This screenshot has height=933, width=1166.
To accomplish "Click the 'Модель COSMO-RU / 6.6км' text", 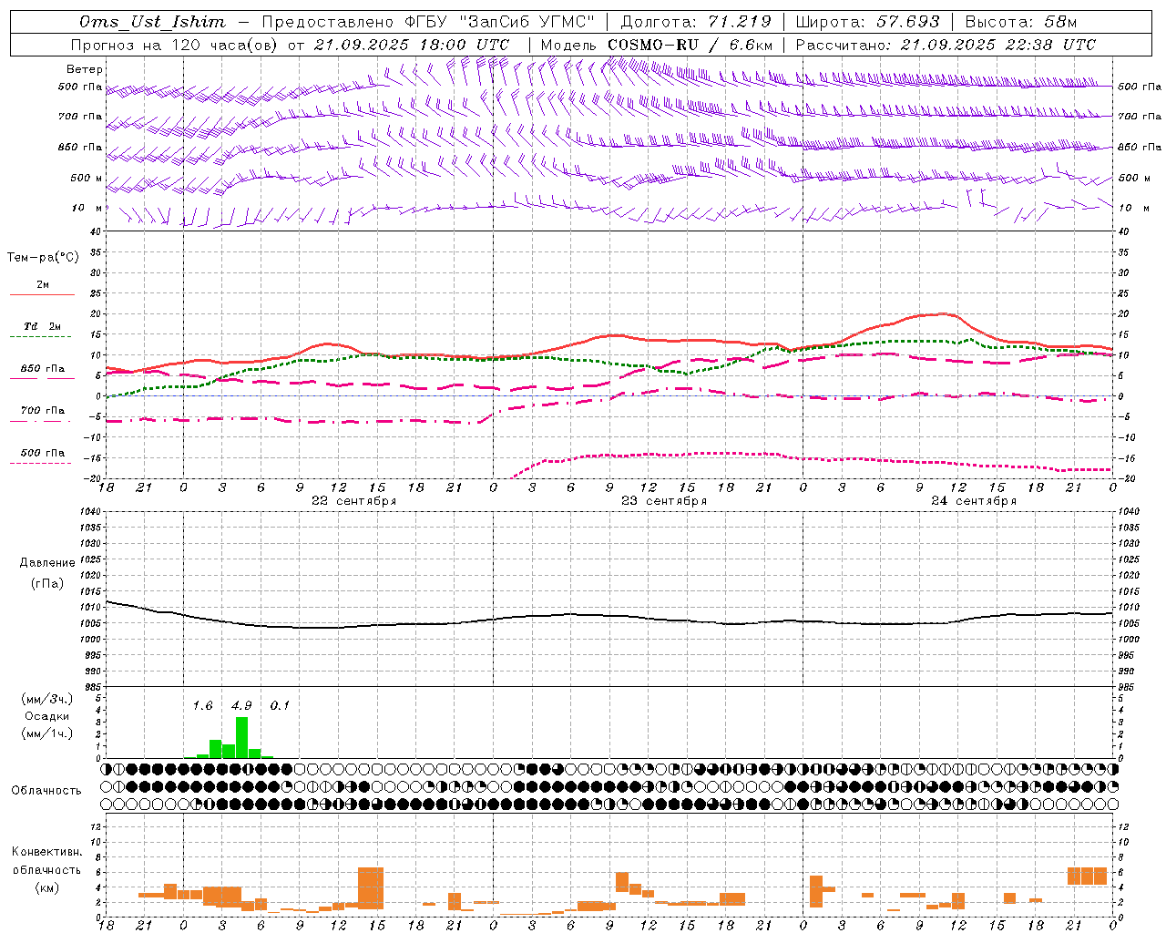I will coord(657,45).
